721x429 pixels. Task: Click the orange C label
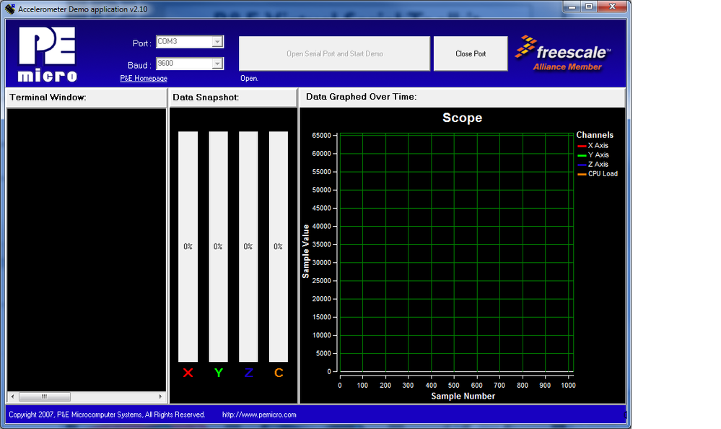click(x=279, y=373)
